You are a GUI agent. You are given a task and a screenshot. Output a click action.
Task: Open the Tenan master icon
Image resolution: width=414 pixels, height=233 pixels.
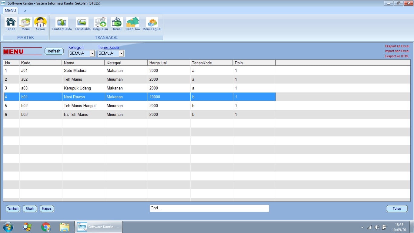coord(11,24)
